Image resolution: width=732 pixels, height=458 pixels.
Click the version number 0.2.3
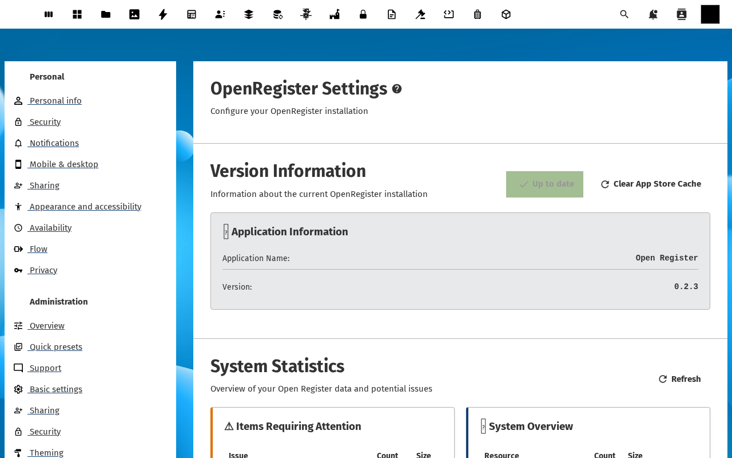[x=686, y=286]
